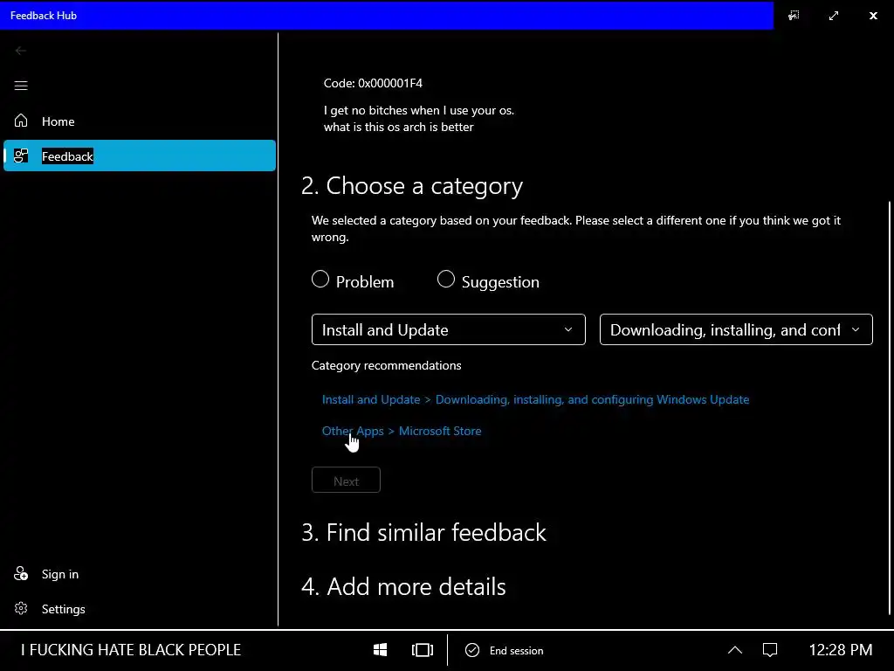Select the Suggestion radio button
The image size is (894, 671).
coord(446,279)
